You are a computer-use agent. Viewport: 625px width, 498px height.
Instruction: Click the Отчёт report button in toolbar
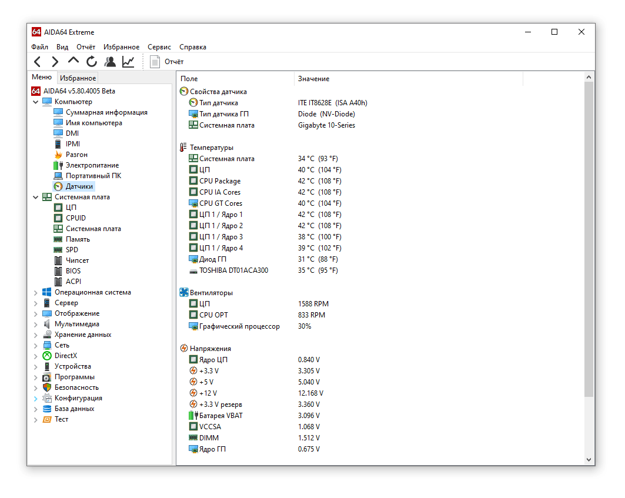[167, 62]
